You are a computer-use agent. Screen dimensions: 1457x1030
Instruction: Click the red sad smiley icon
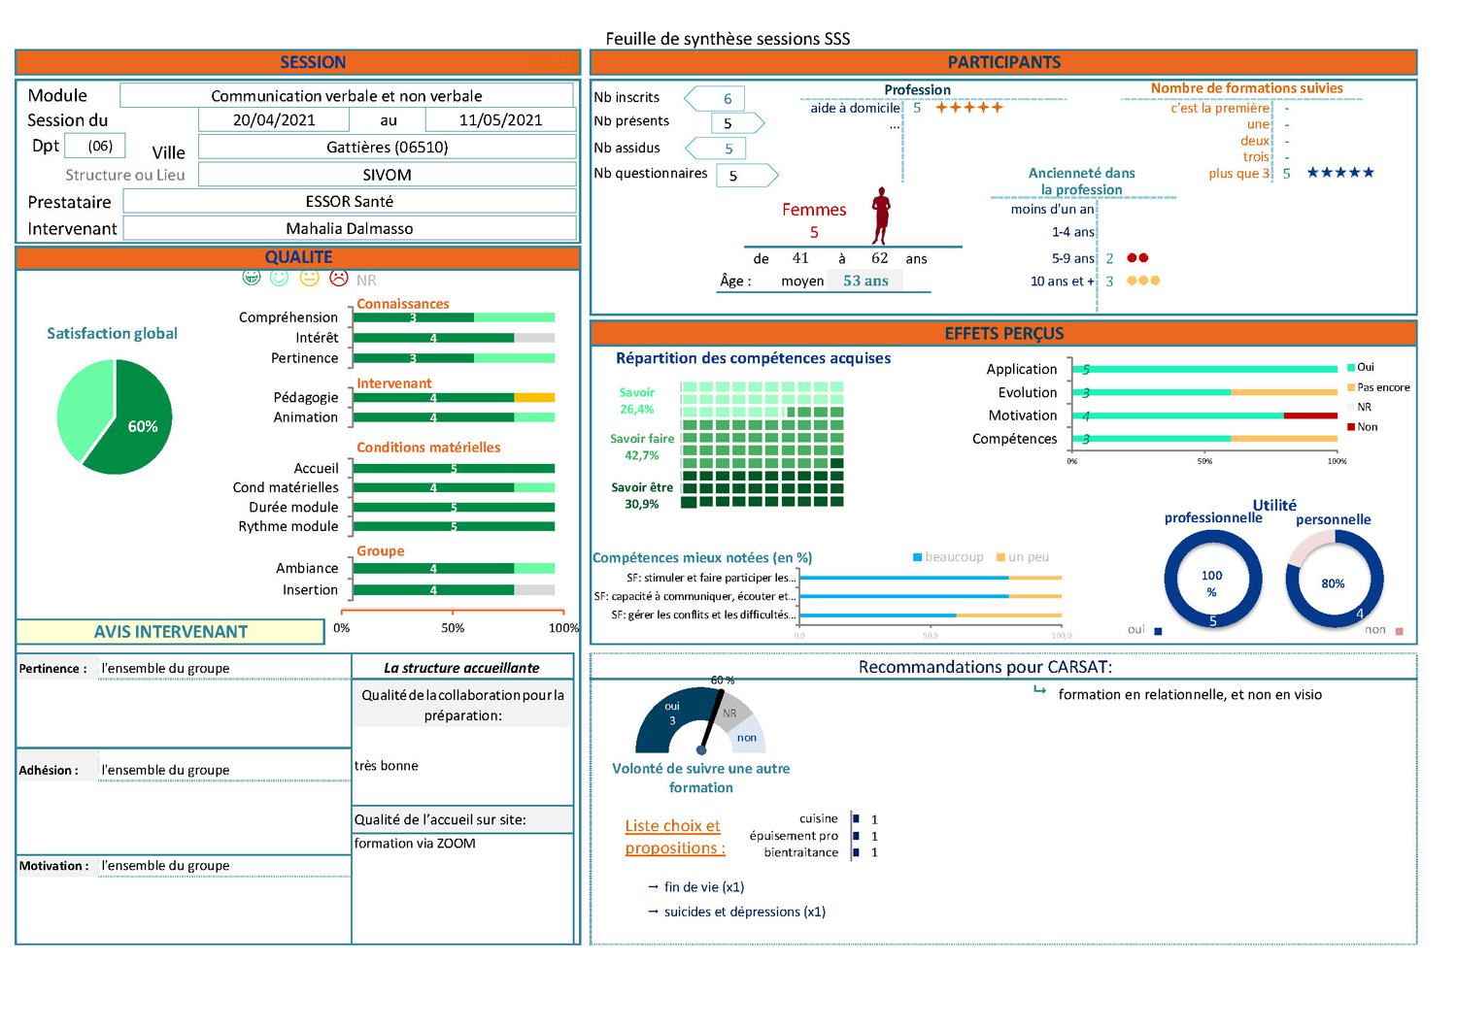pyautogui.click(x=338, y=278)
